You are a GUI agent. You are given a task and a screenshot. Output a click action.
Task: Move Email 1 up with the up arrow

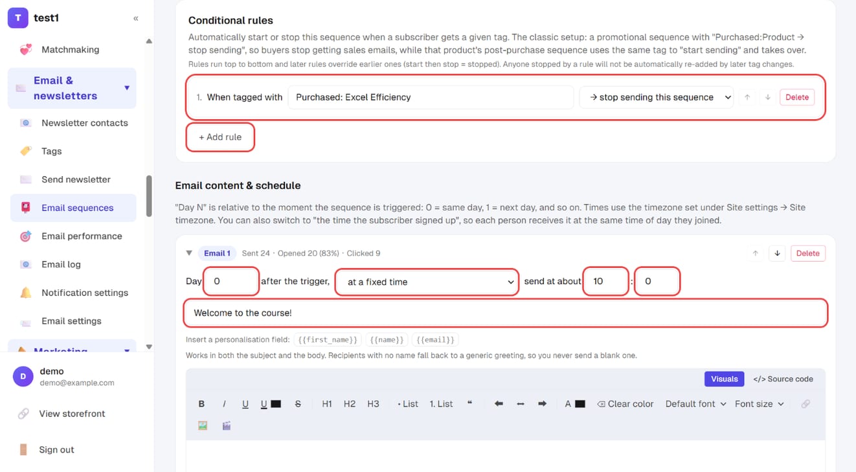755,253
